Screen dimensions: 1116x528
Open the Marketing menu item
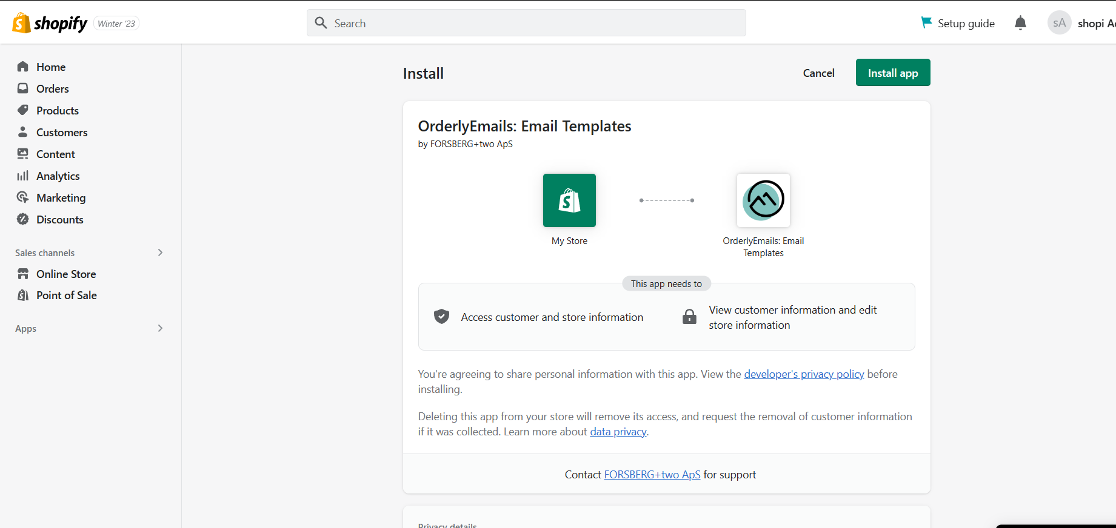[x=61, y=197]
